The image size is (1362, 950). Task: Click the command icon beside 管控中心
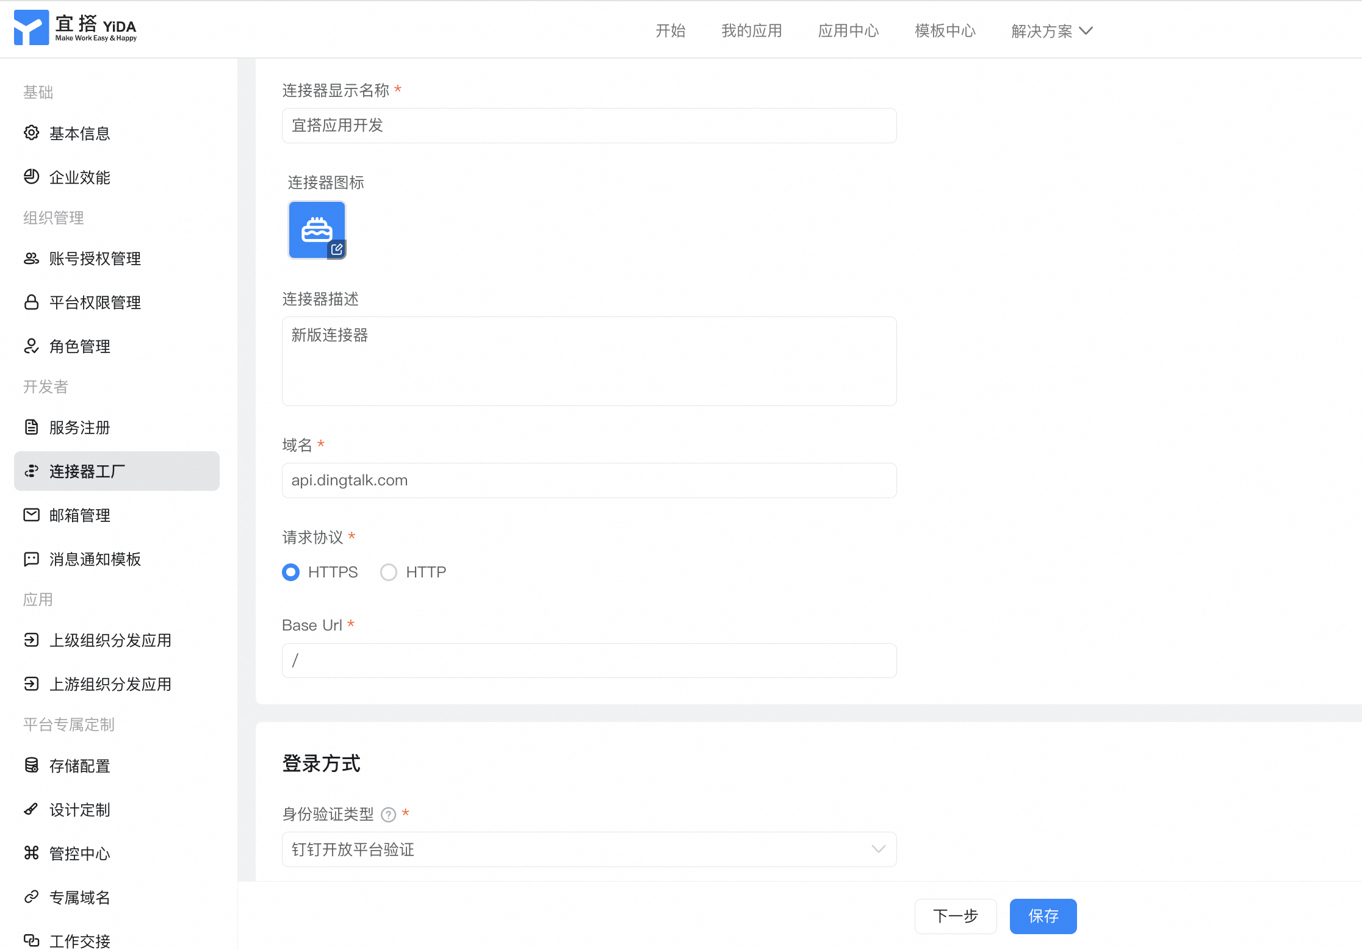click(x=31, y=853)
